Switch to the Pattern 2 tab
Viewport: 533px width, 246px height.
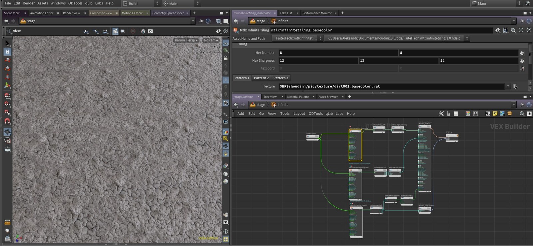pos(261,78)
